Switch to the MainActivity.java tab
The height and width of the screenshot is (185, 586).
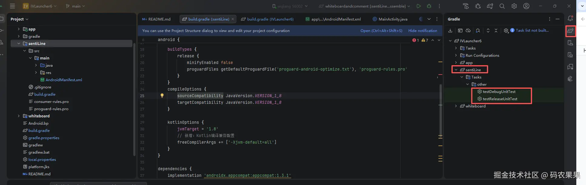[393, 19]
